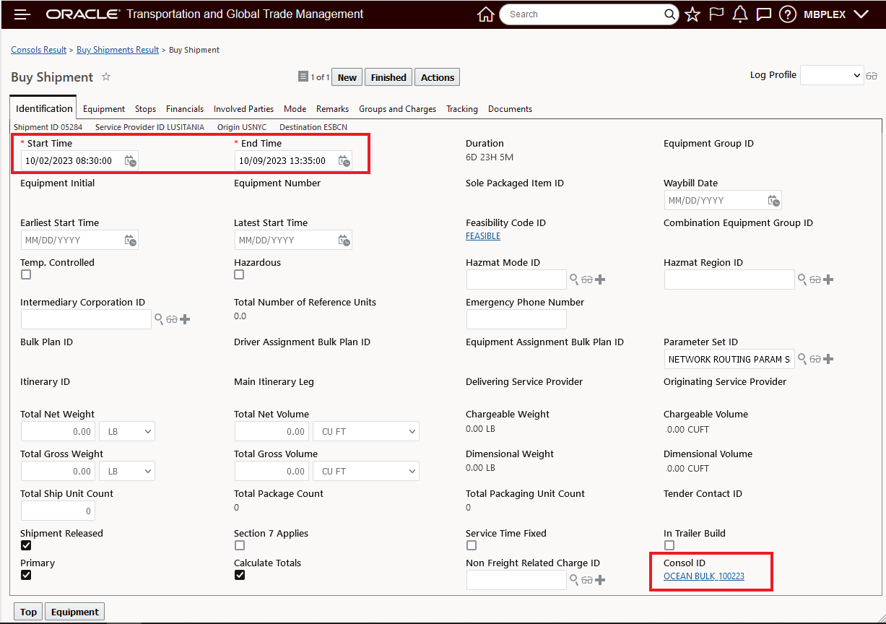Search Hazmat Mode ID with magnifier
This screenshot has width=886, height=624.
(x=574, y=279)
